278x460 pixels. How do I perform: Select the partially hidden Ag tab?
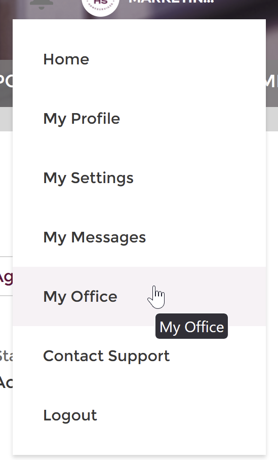[6, 276]
